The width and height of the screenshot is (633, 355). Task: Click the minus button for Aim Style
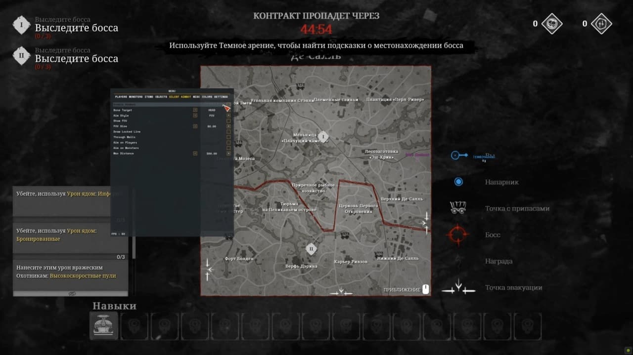pos(195,116)
